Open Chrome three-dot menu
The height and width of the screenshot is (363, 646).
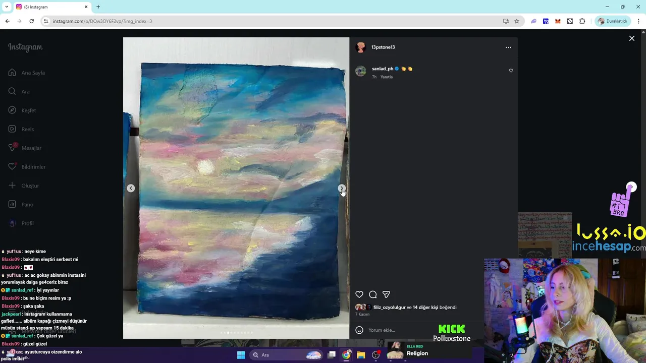[639, 21]
